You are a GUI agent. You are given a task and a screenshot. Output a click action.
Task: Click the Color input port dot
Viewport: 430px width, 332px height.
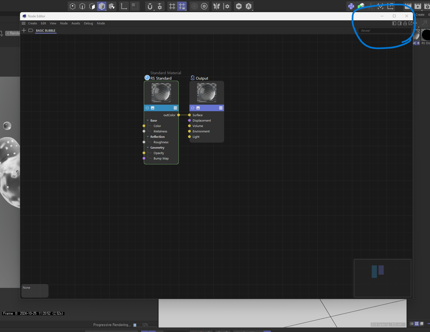pyautogui.click(x=144, y=126)
